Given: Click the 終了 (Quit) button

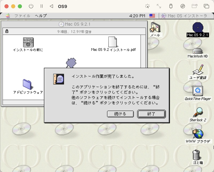Looking at the screenshot, I should [x=151, y=114].
